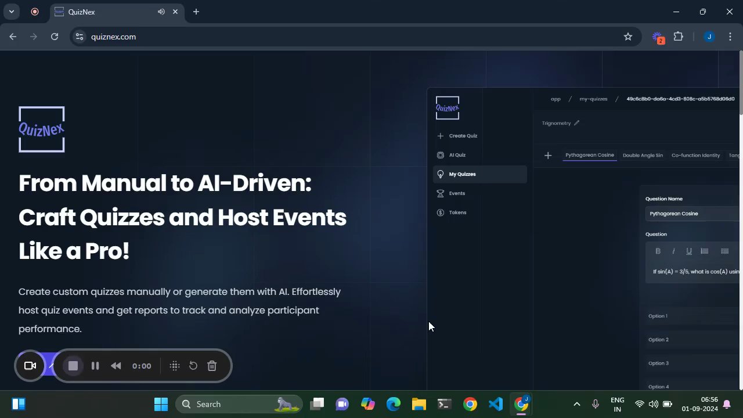Open Visual Studio Code from taskbar
Image resolution: width=743 pixels, height=418 pixels.
coord(496,404)
